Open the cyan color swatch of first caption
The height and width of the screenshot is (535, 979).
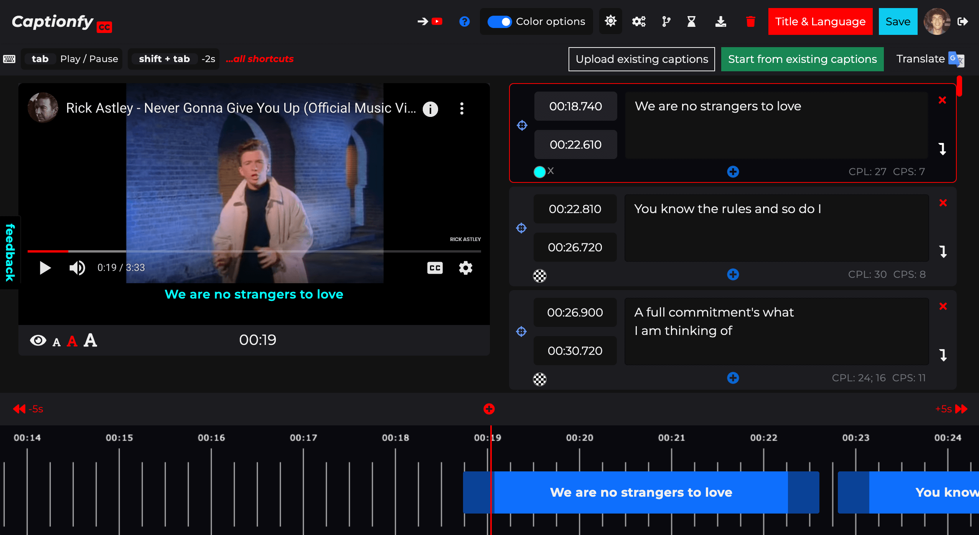[539, 172]
